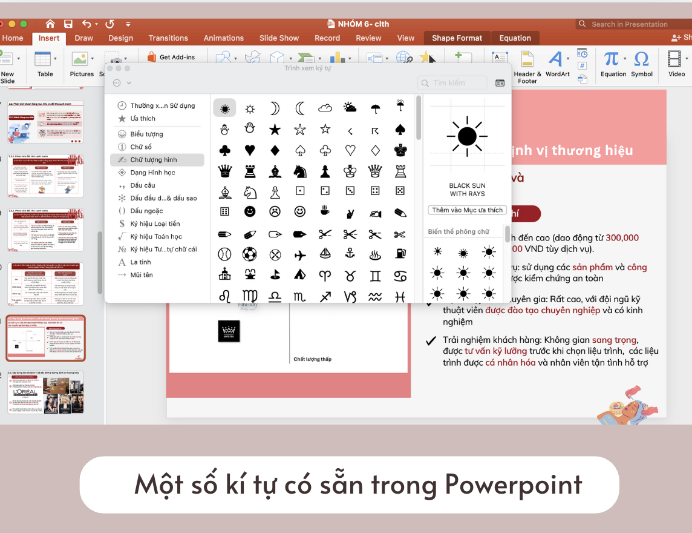Image resolution: width=692 pixels, height=533 pixels.
Task: Select a sun font variant under Biến thể phông chữ
Action: (437, 251)
